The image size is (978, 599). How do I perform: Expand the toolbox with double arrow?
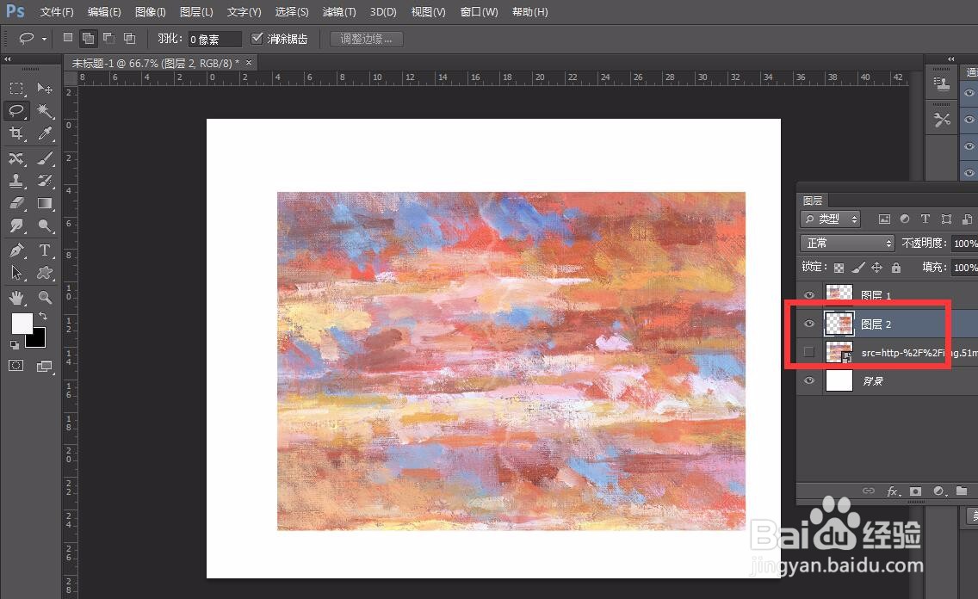(8, 59)
